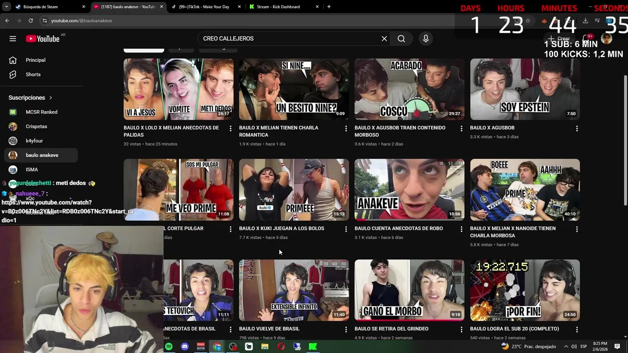
Task: Open baulo anakeve channel in sidebar
Action: 41,155
